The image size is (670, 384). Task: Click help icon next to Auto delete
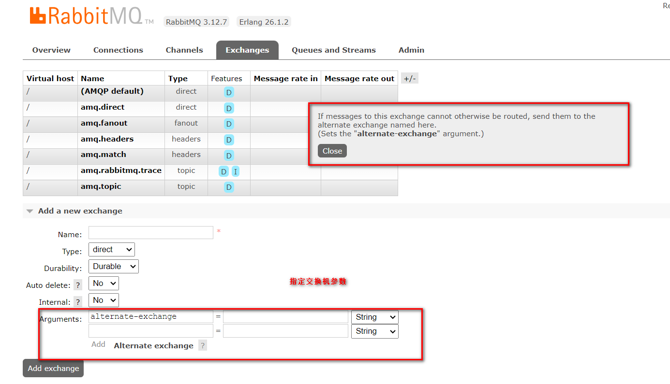point(78,285)
